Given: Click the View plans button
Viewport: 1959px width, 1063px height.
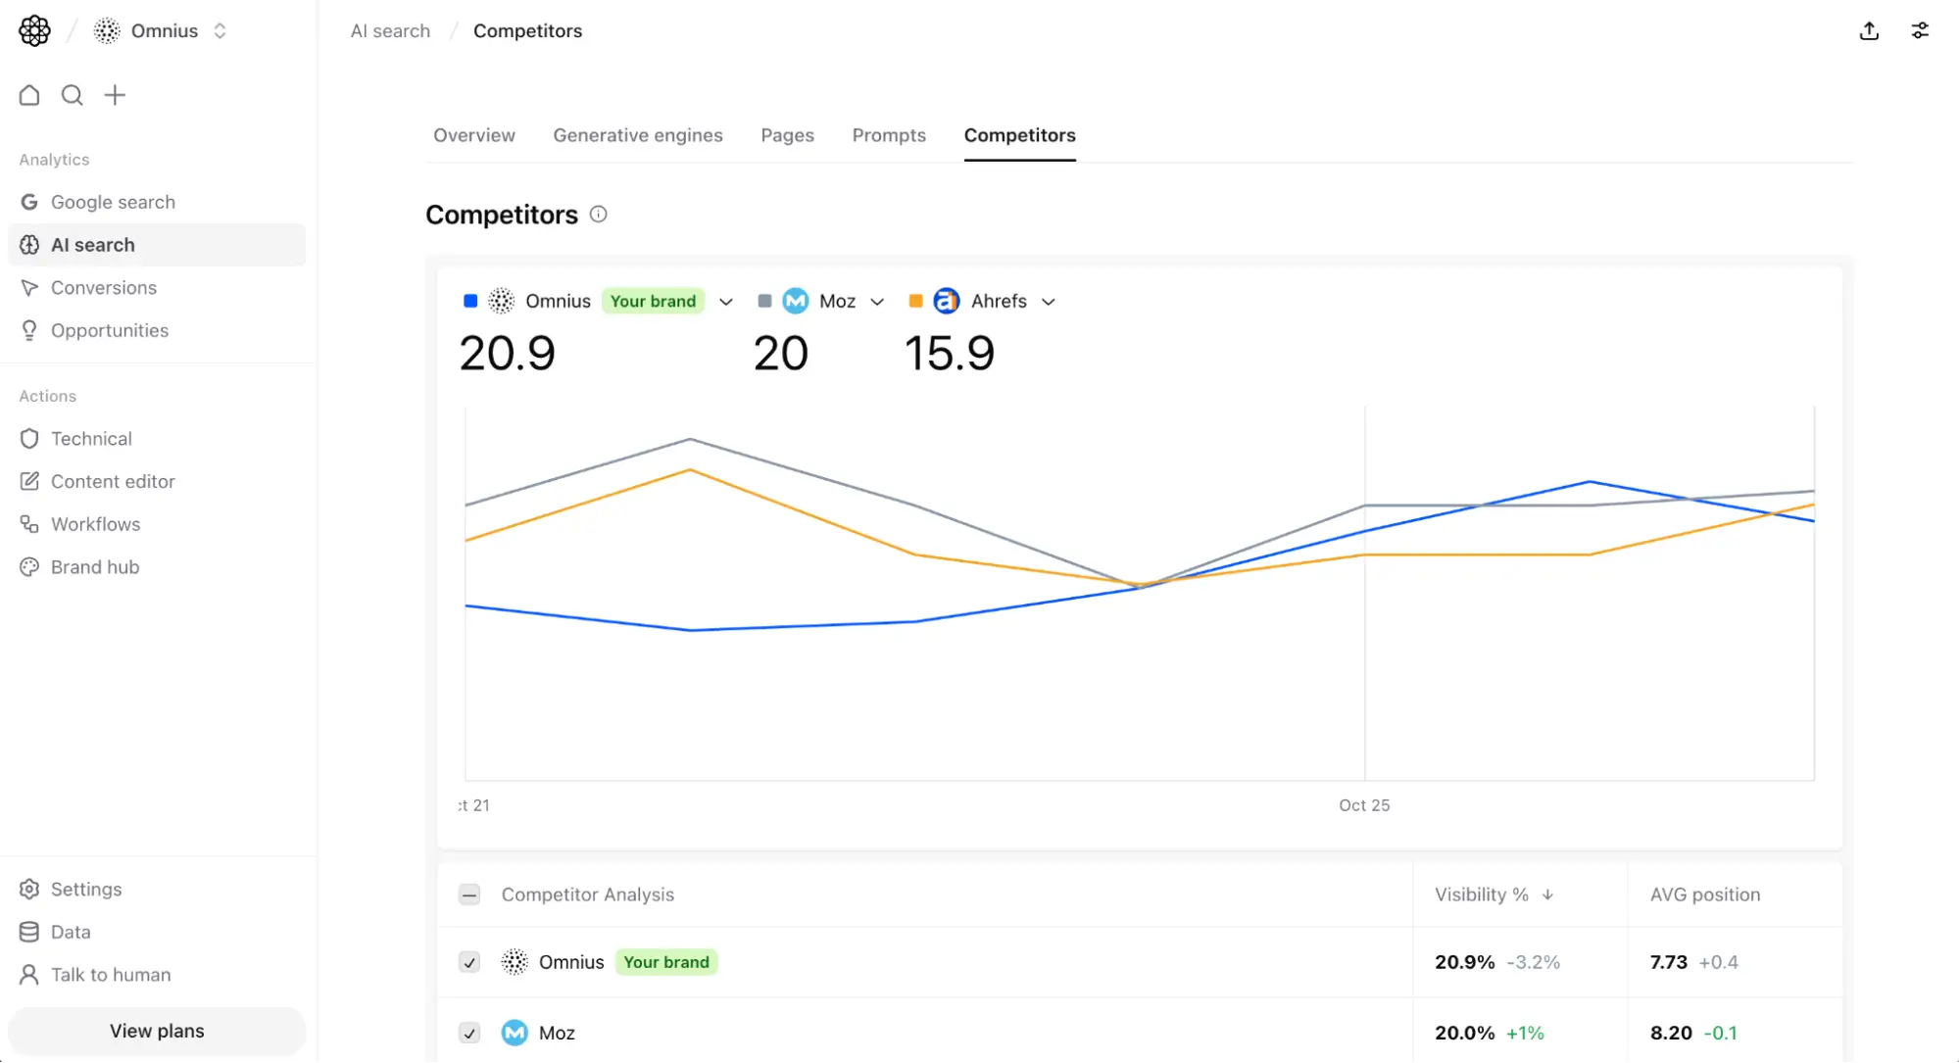Looking at the screenshot, I should 156,1031.
